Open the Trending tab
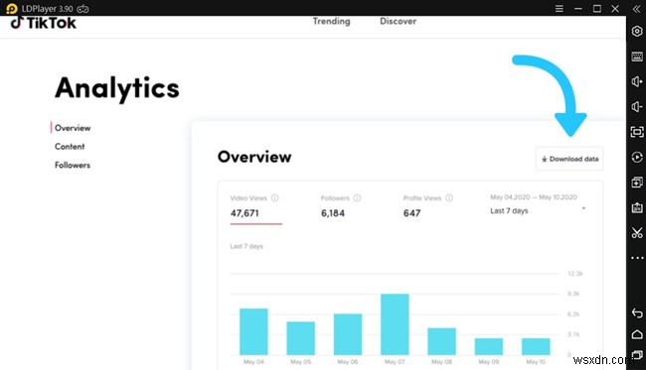The image size is (646, 370). click(331, 21)
